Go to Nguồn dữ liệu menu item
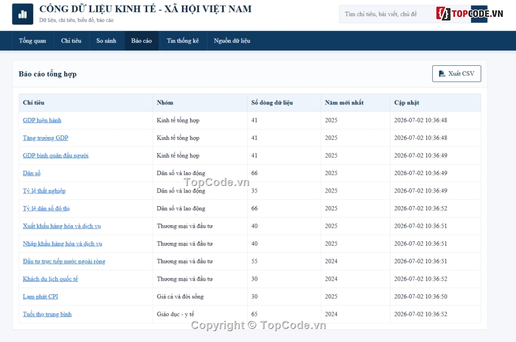516x342 pixels. point(232,41)
